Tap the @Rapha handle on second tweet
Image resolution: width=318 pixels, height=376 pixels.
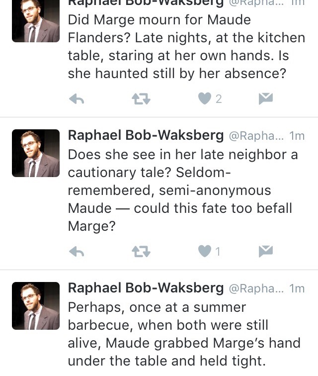coord(256,136)
